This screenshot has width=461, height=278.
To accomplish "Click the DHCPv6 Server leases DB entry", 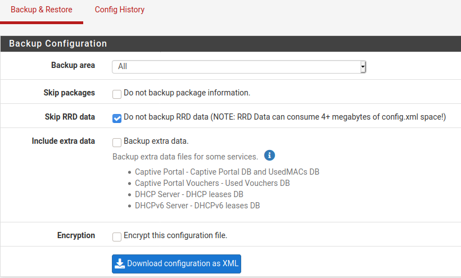I will click(197, 206).
